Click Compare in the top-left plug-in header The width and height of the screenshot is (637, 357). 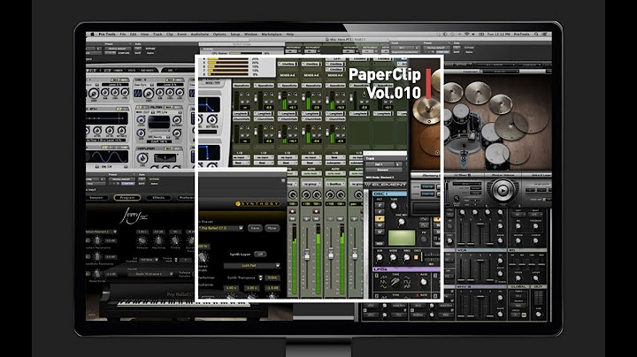124,53
